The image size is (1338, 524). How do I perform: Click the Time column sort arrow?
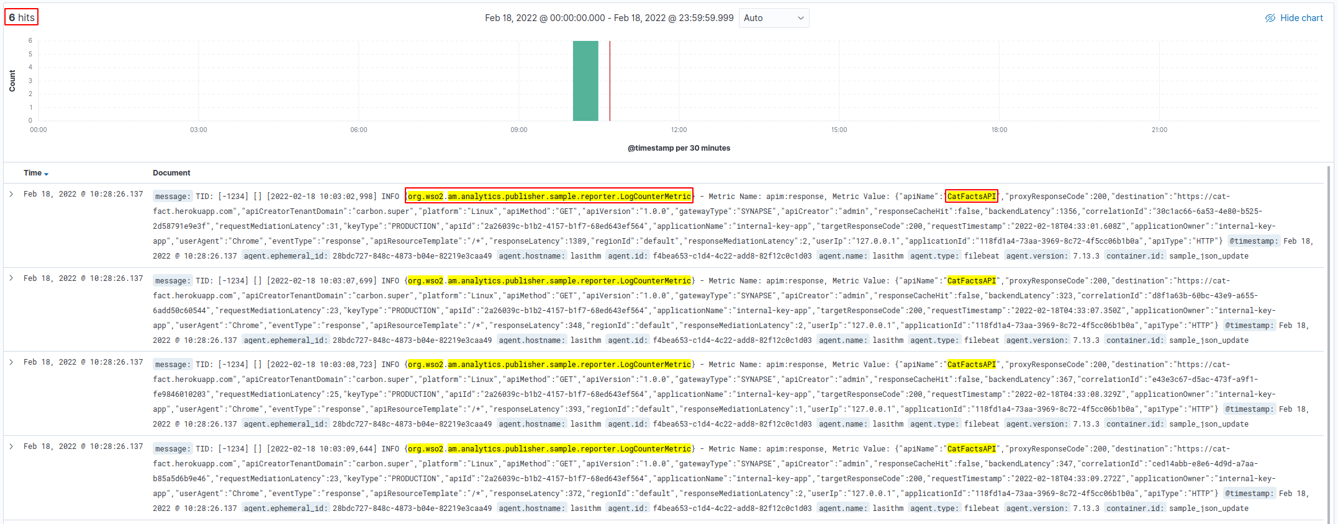(x=47, y=174)
